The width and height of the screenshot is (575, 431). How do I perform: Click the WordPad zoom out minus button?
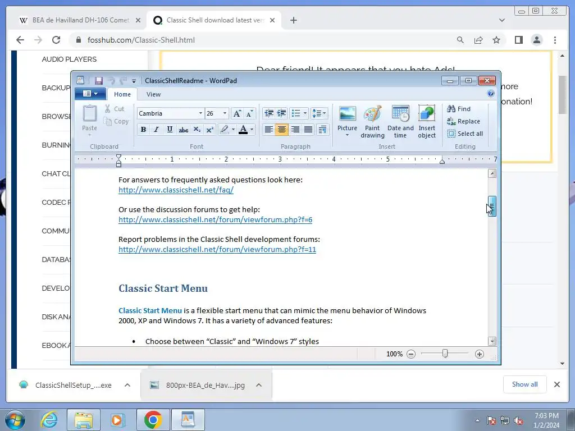tap(411, 354)
